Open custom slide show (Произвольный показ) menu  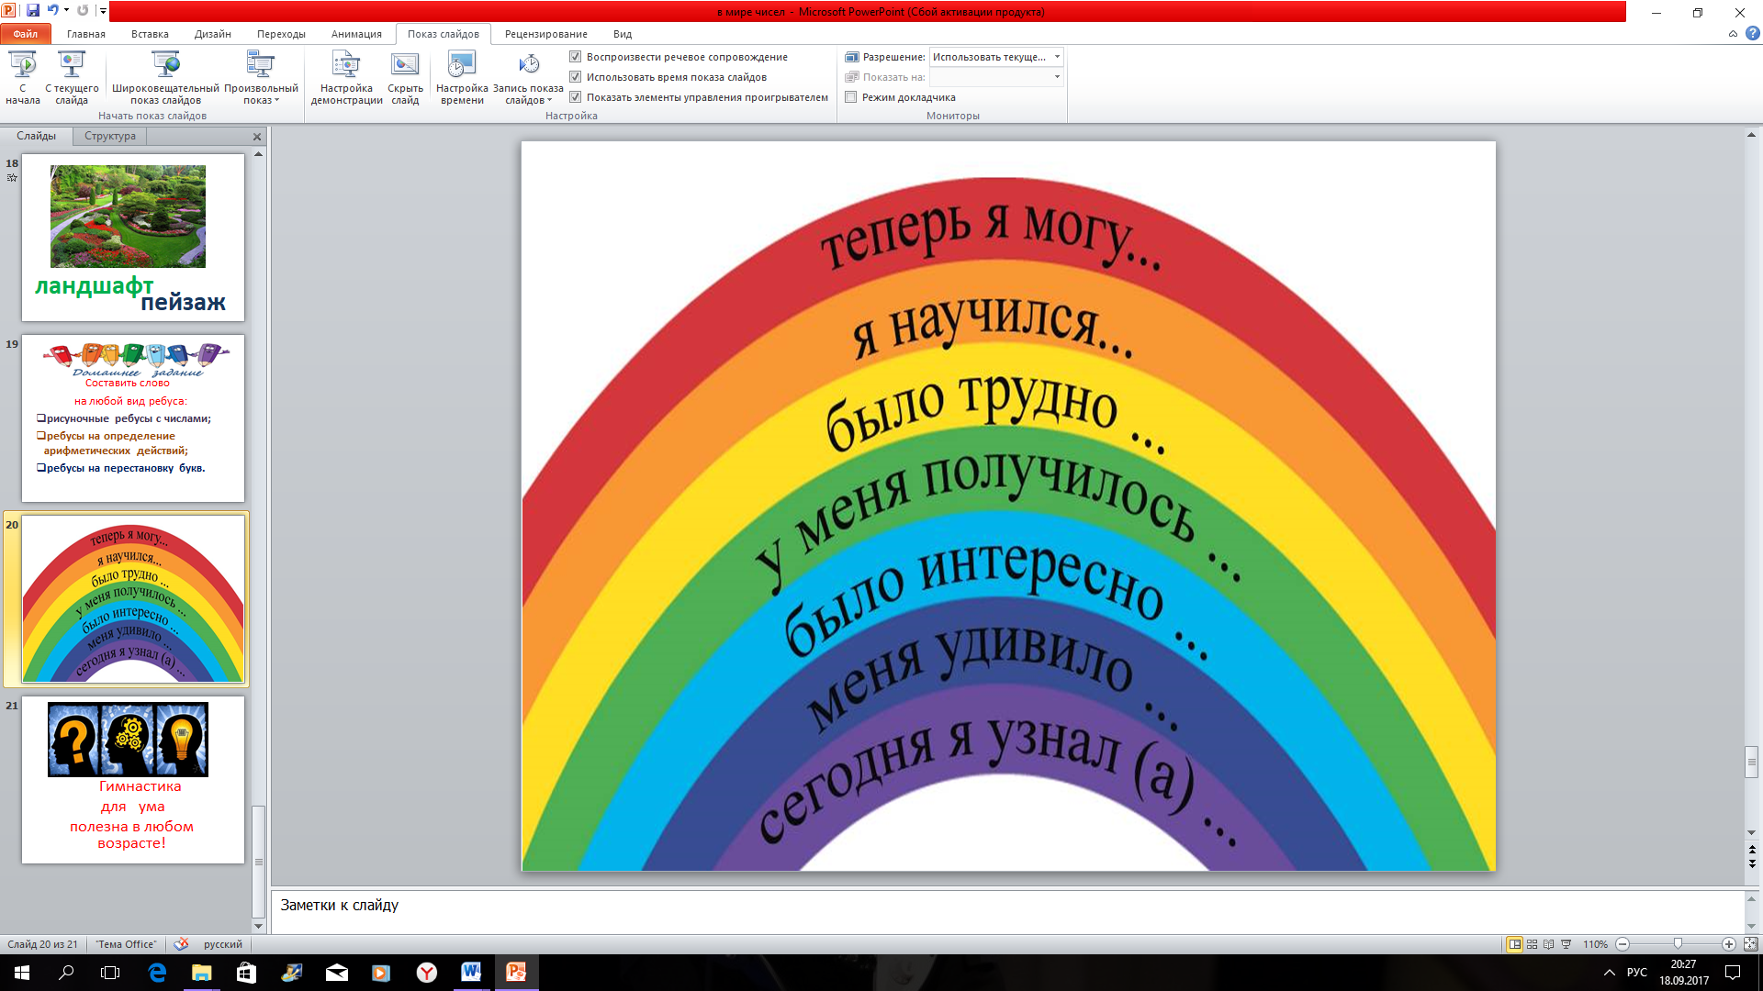click(x=261, y=77)
